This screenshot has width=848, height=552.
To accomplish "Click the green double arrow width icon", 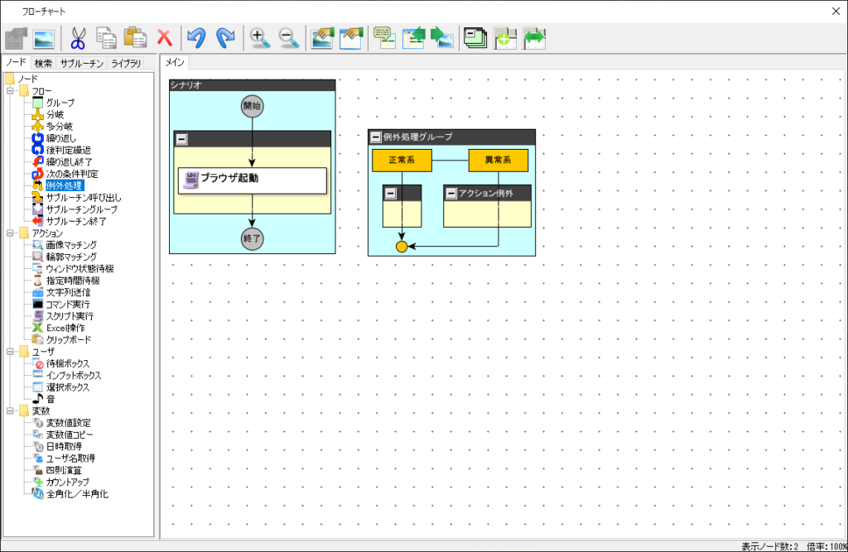I will click(x=534, y=38).
